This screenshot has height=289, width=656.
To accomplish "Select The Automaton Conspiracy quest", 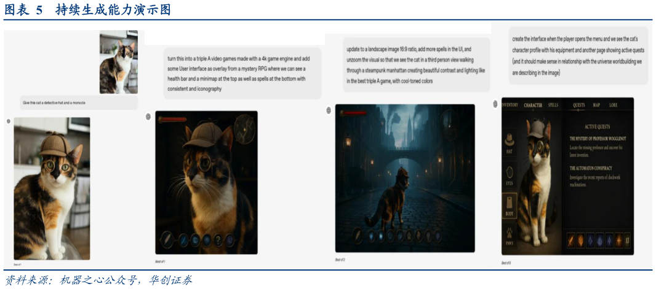I will click(591, 168).
